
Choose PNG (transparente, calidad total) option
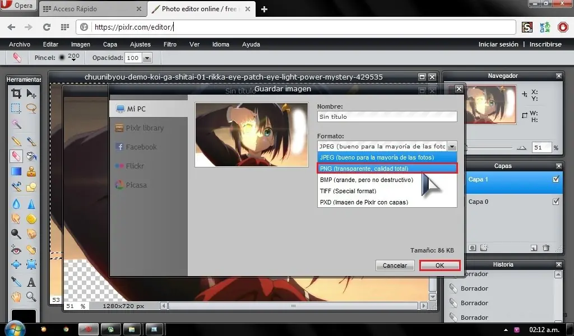click(387, 169)
